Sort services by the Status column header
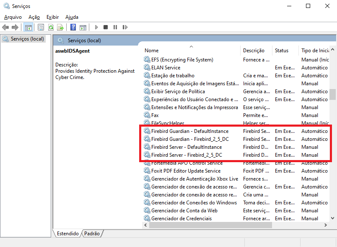Screen dimensions: 337x247 pyautogui.click(x=282, y=51)
